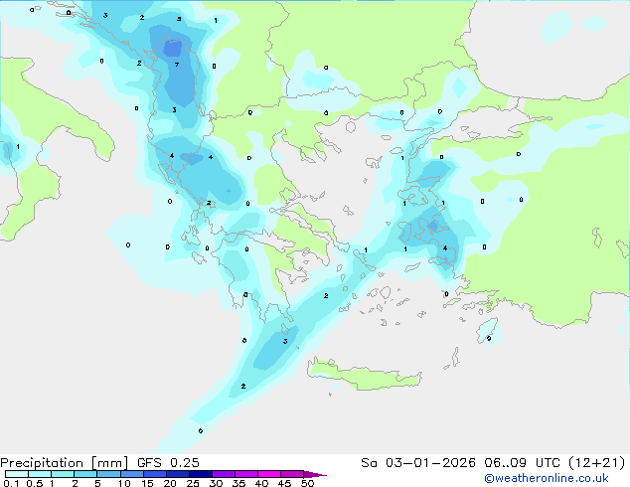The image size is (630, 487).
Task: Click the "30" legend tick label
Action: click(x=216, y=483)
